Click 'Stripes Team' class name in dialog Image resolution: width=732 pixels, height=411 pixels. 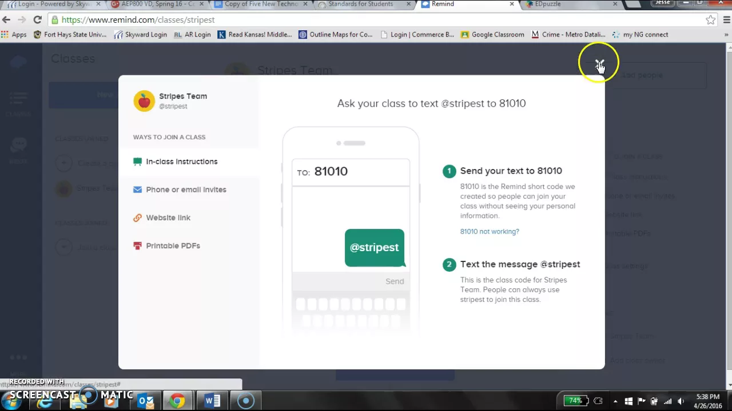click(x=183, y=96)
